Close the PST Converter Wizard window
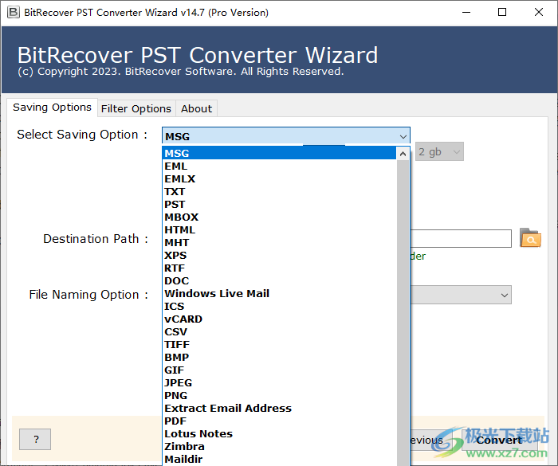558x466 pixels. pos(539,13)
